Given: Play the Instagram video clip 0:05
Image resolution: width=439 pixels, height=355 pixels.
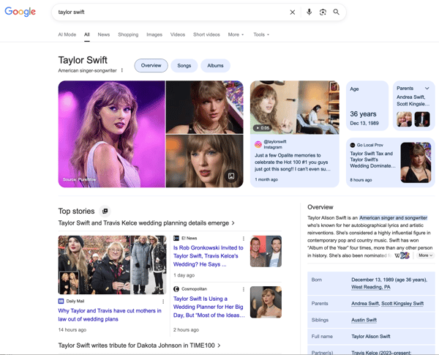Looking at the screenshot, I should pyautogui.click(x=262, y=128).
